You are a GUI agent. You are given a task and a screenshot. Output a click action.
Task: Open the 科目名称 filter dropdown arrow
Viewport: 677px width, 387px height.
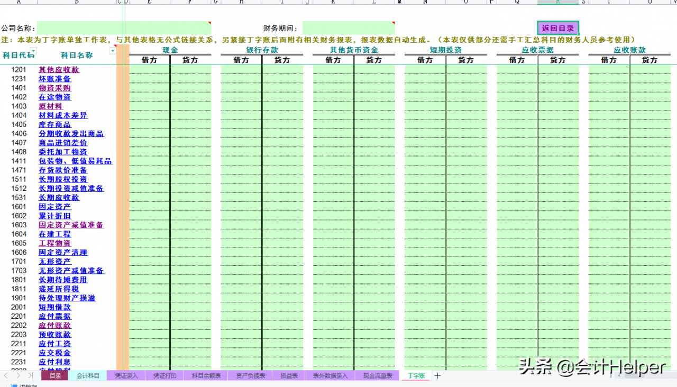pyautogui.click(x=112, y=51)
